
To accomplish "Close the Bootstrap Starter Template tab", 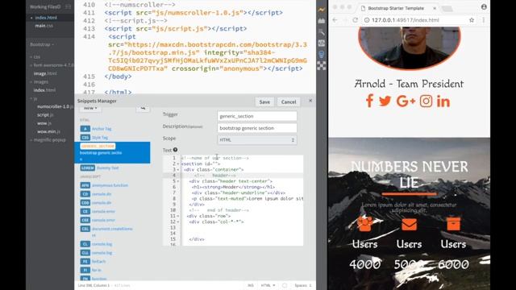I will [435, 8].
